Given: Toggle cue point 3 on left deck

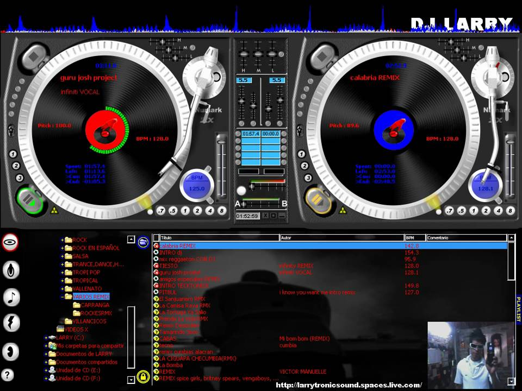Looking at the screenshot, I should point(20,178).
